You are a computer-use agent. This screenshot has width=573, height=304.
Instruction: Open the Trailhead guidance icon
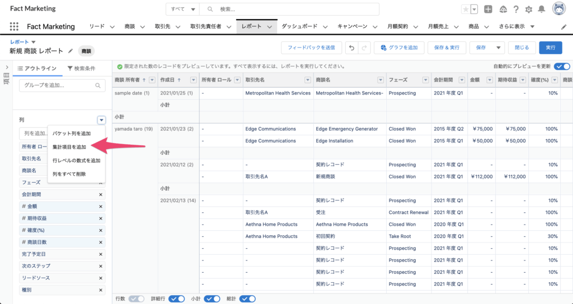(503, 9)
